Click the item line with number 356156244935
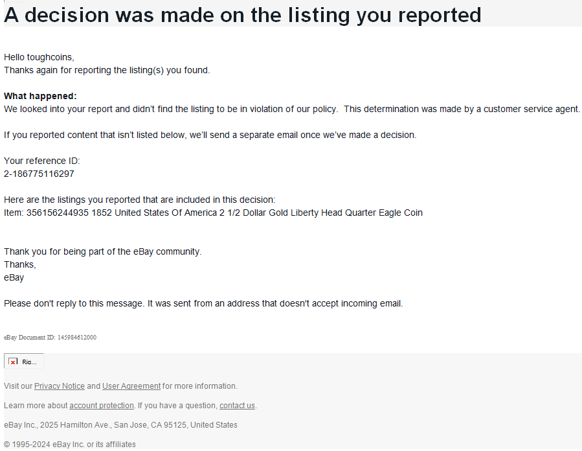 tap(213, 213)
